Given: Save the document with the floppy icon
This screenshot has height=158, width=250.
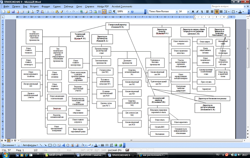Looking at the screenshot, I should pyautogui.click(x=13, y=12).
